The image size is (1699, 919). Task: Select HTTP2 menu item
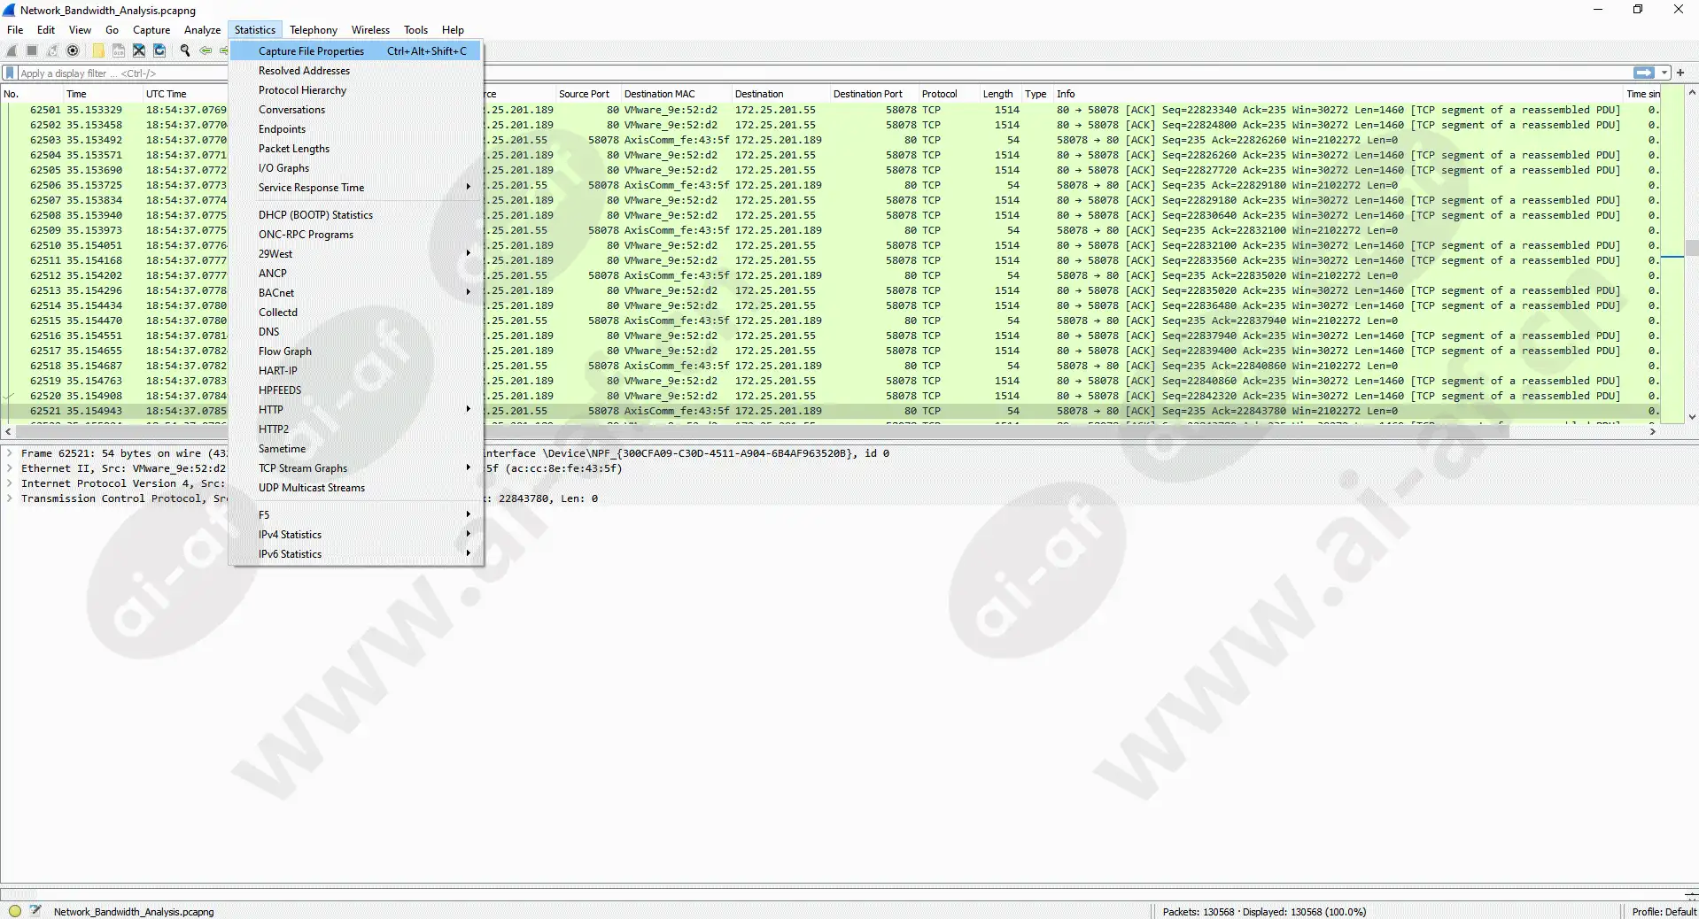[355, 429]
